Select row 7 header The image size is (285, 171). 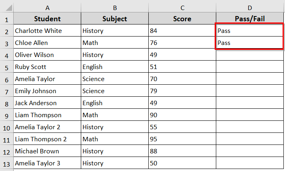pyautogui.click(x=6, y=91)
